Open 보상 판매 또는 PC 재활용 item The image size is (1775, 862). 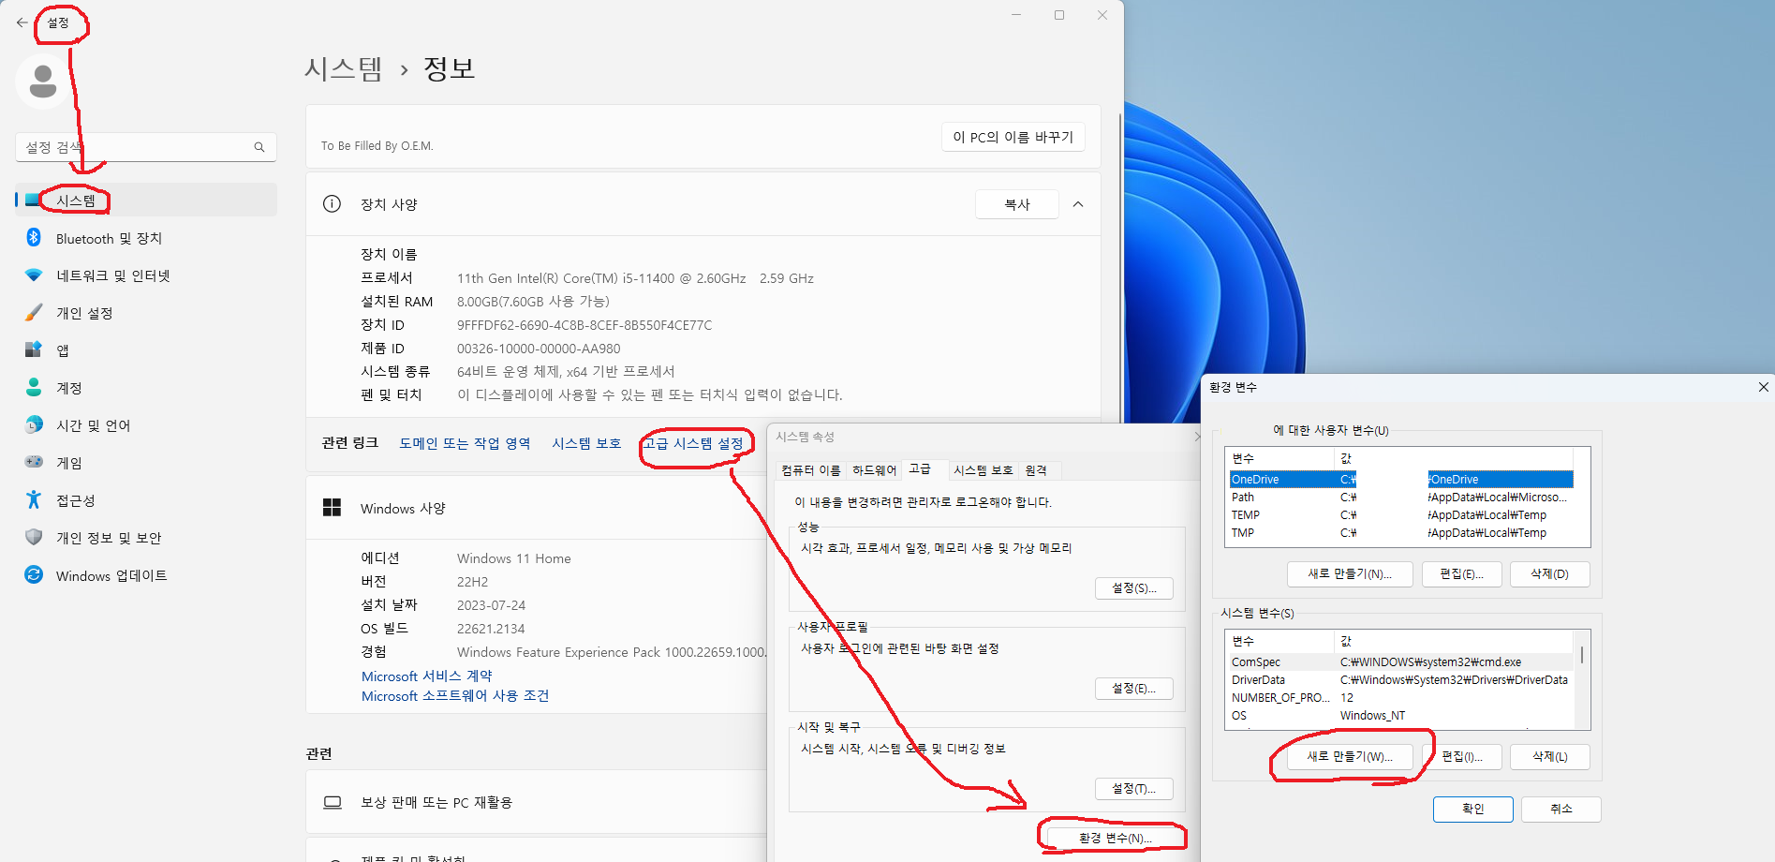click(536, 802)
